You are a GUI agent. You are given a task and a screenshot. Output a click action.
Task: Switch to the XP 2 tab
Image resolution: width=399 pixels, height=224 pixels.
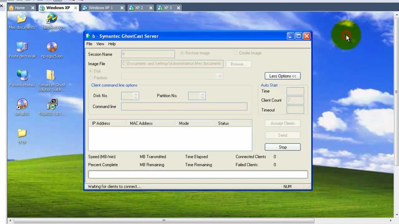tap(139, 8)
